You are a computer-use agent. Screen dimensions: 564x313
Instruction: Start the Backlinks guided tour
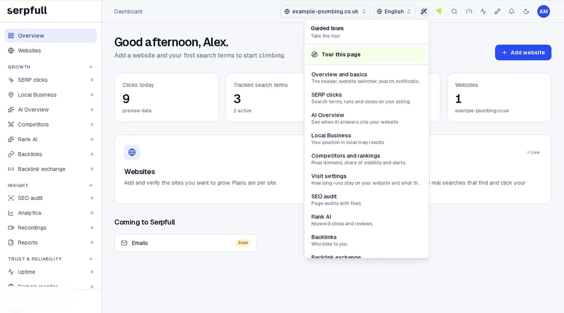coord(367,240)
